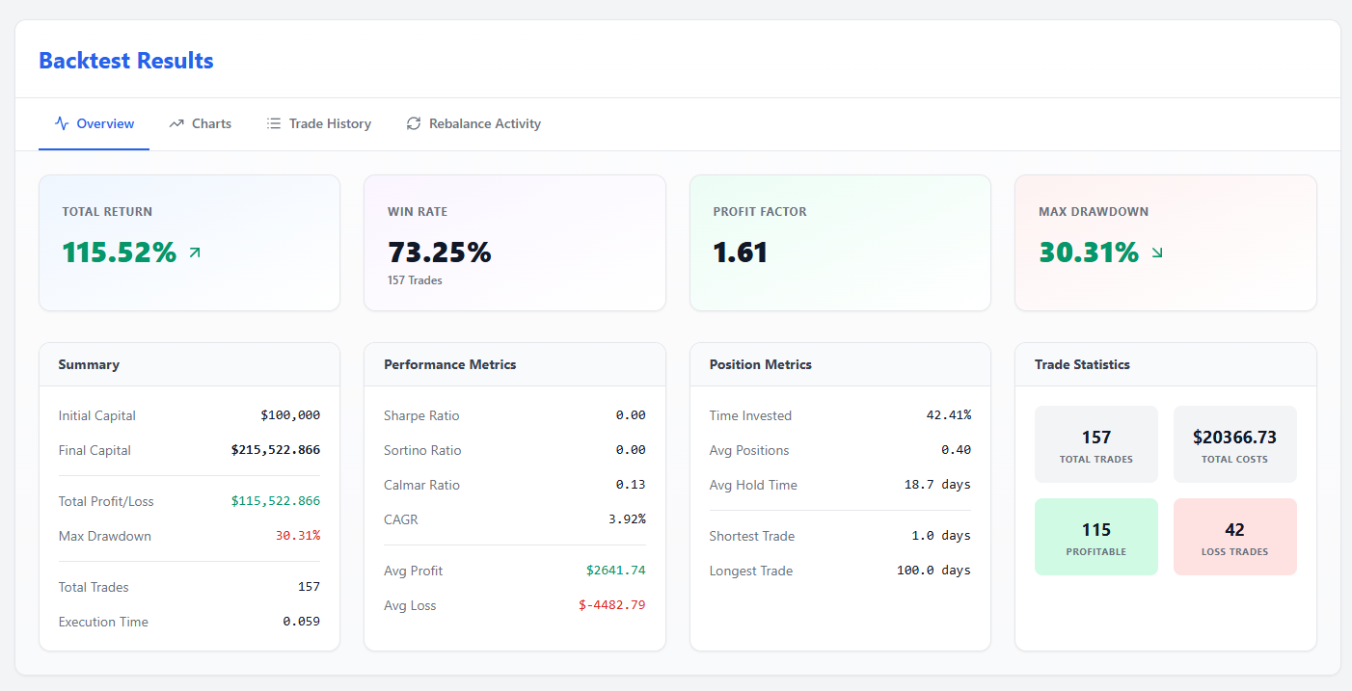Click the Performance Metrics panel header
The width and height of the screenshot is (1352, 691).
coord(515,364)
